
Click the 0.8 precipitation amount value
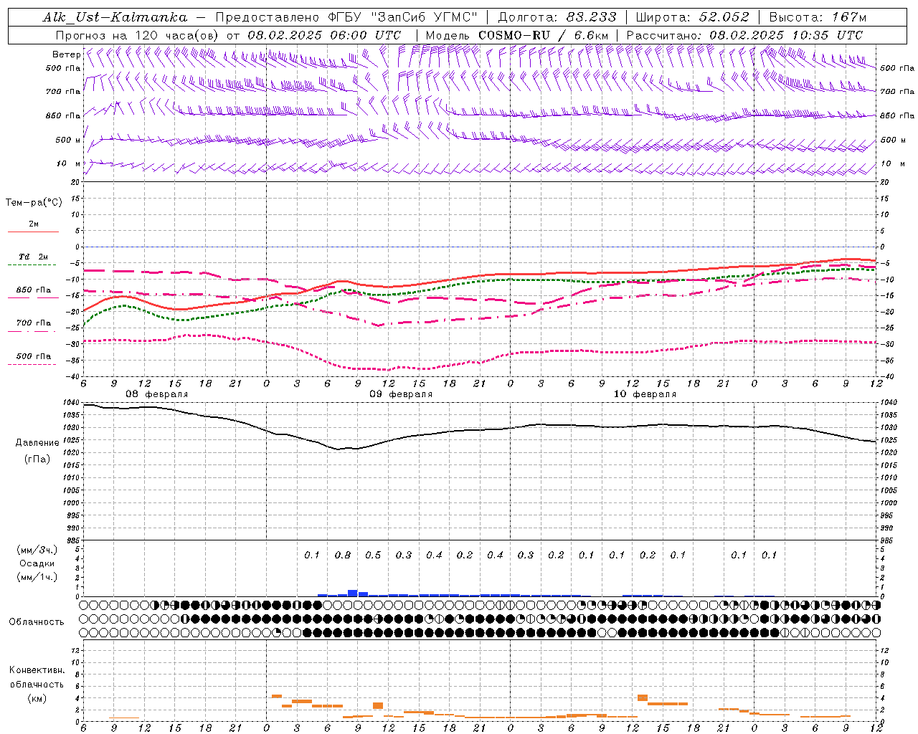pos(343,555)
